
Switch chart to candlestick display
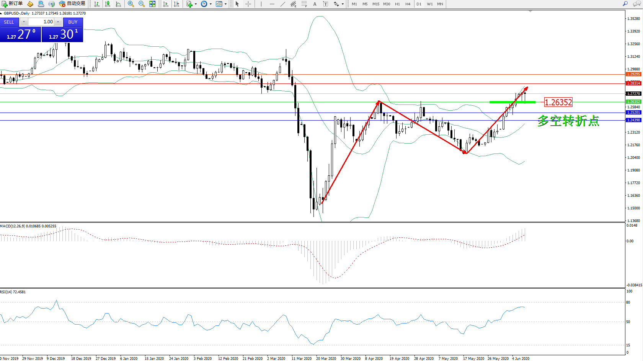(108, 4)
